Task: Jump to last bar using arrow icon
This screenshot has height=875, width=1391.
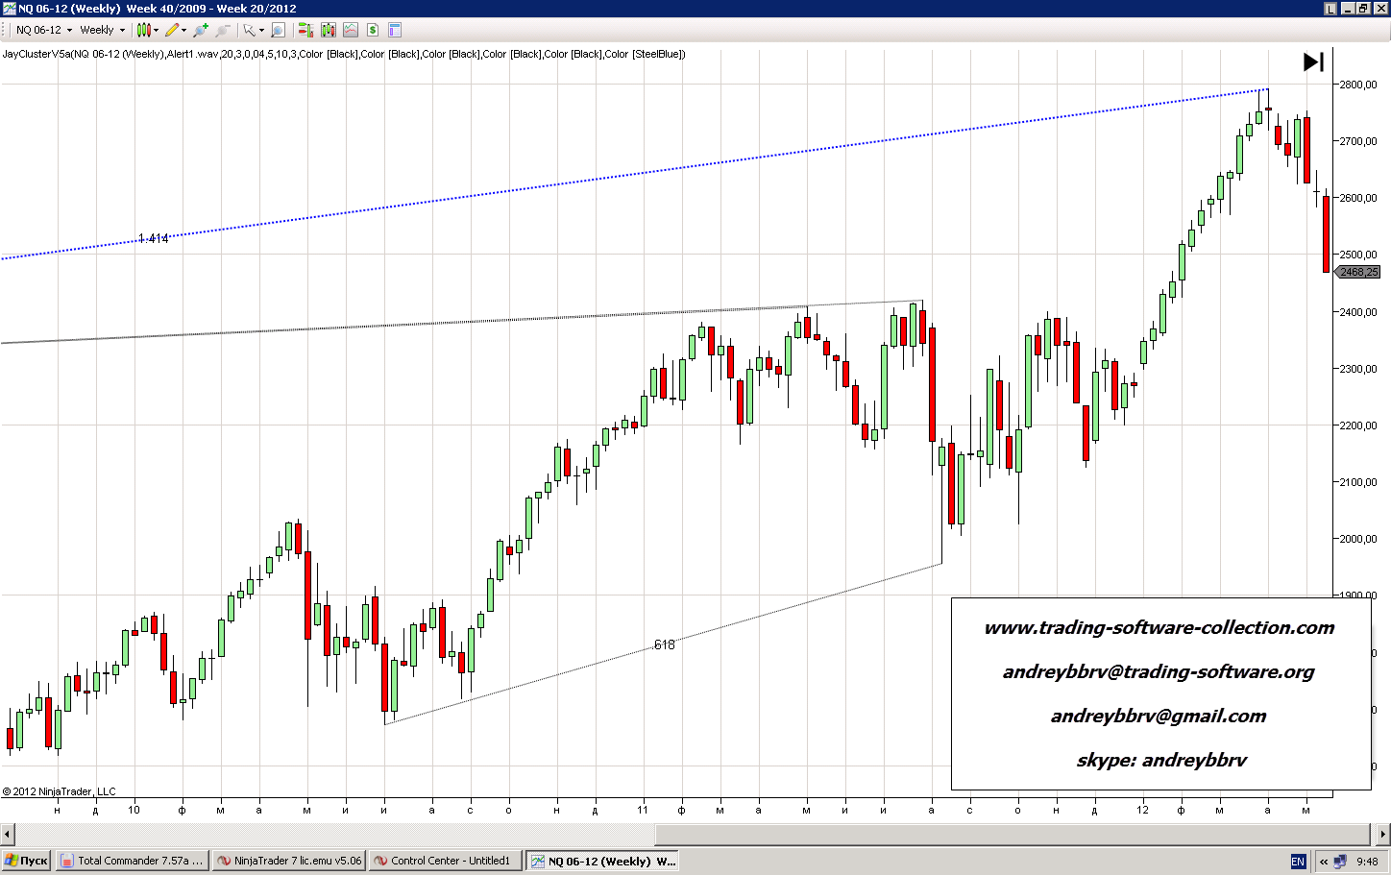Action: coord(1313,62)
